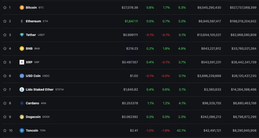
Task: Click the XRP logo icon
Action: 22,62
